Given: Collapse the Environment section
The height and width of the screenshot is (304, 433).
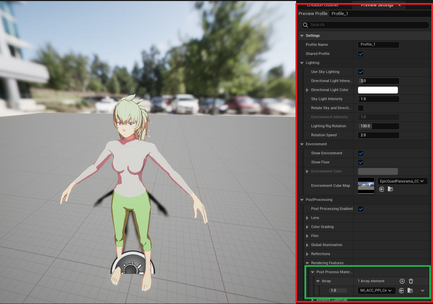Looking at the screenshot, I should pos(302,144).
